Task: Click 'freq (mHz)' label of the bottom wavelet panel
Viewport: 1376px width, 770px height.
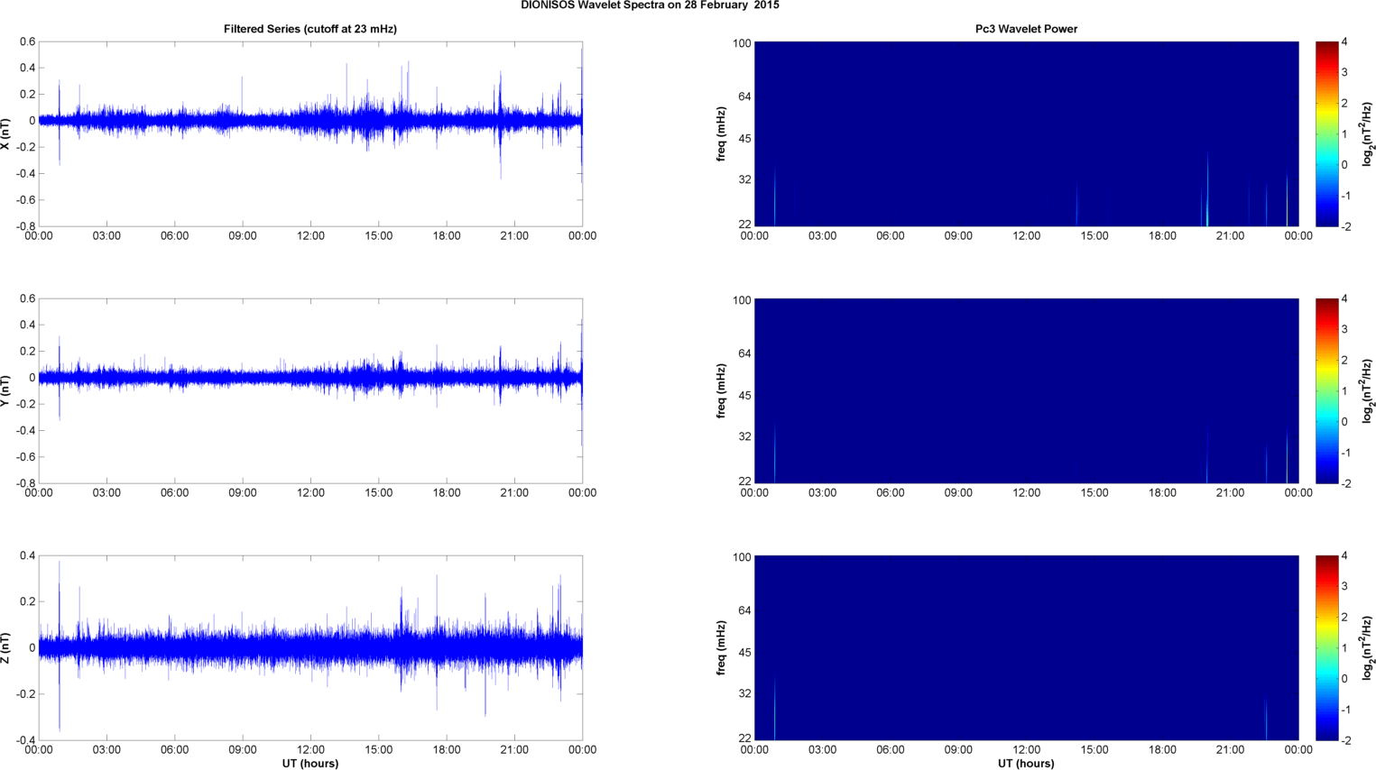Action: pyautogui.click(x=722, y=648)
